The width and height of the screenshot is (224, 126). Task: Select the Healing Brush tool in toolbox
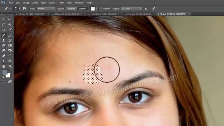tap(4, 35)
